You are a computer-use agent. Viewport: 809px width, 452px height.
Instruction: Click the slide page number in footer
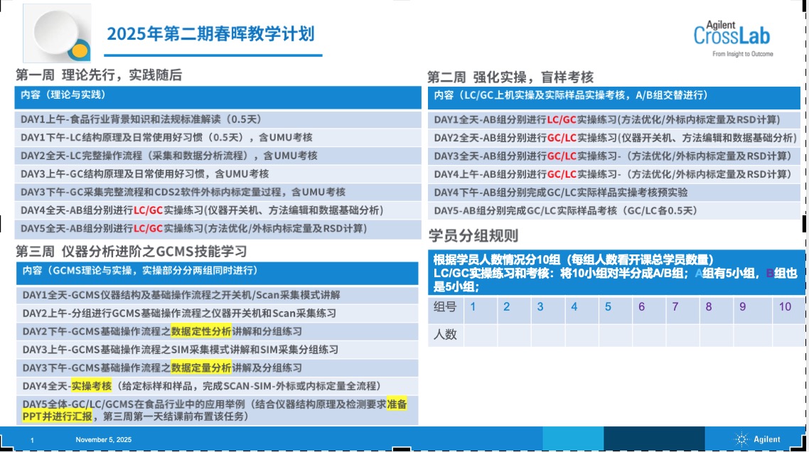[x=32, y=441]
